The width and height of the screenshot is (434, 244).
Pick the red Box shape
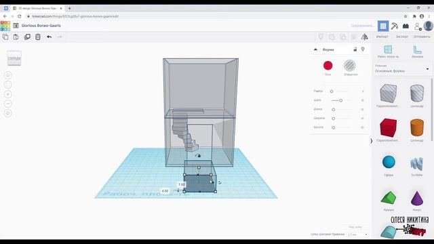389,128
